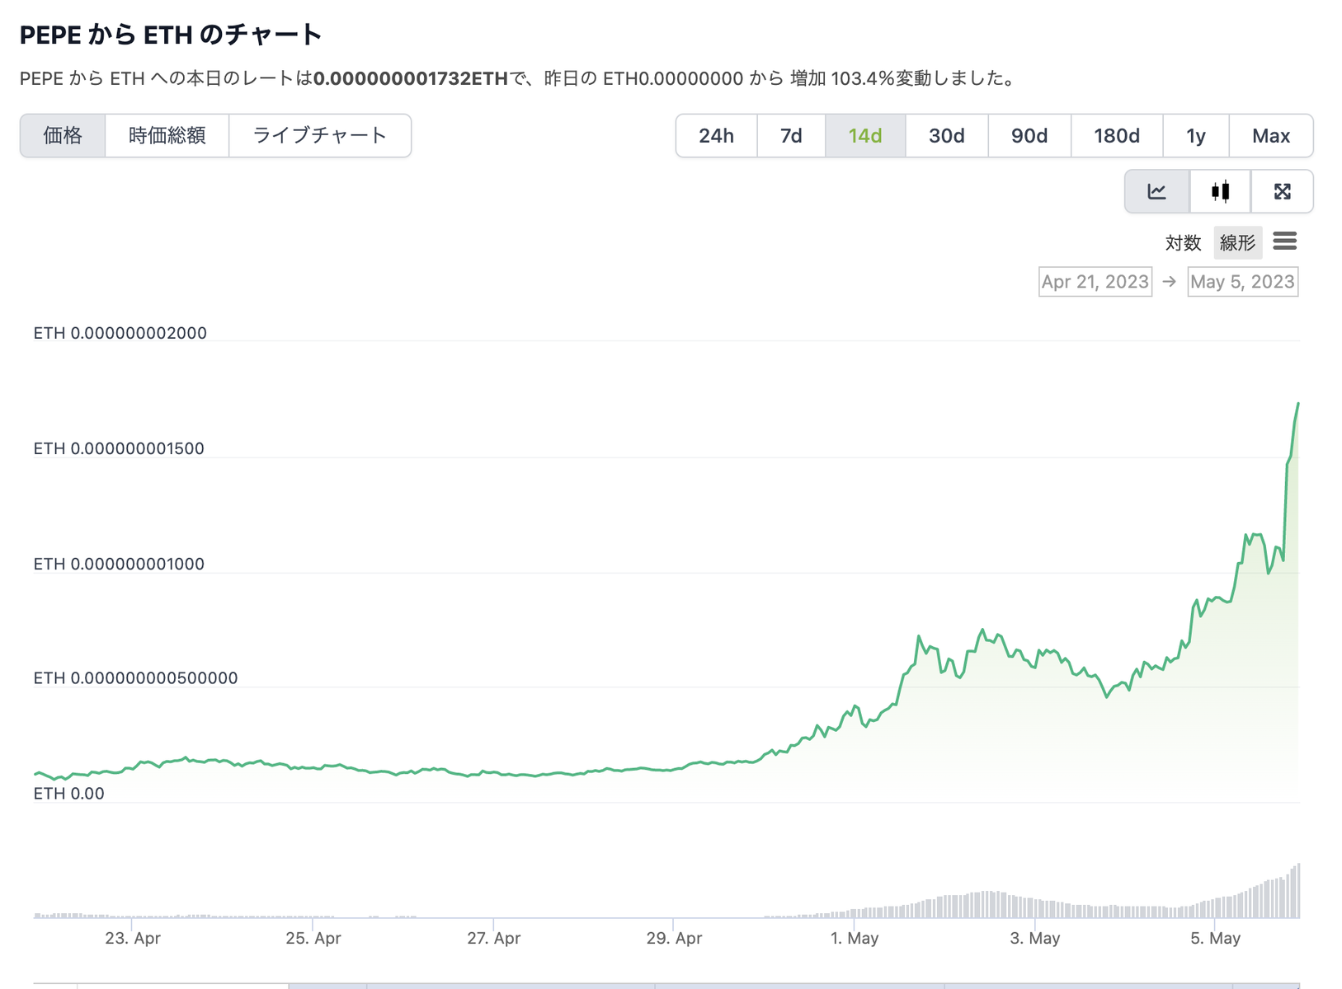Select the 価格 tab

click(63, 135)
